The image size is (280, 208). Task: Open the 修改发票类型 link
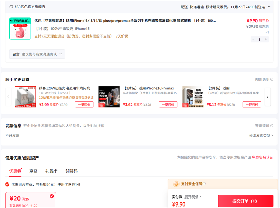261,135
